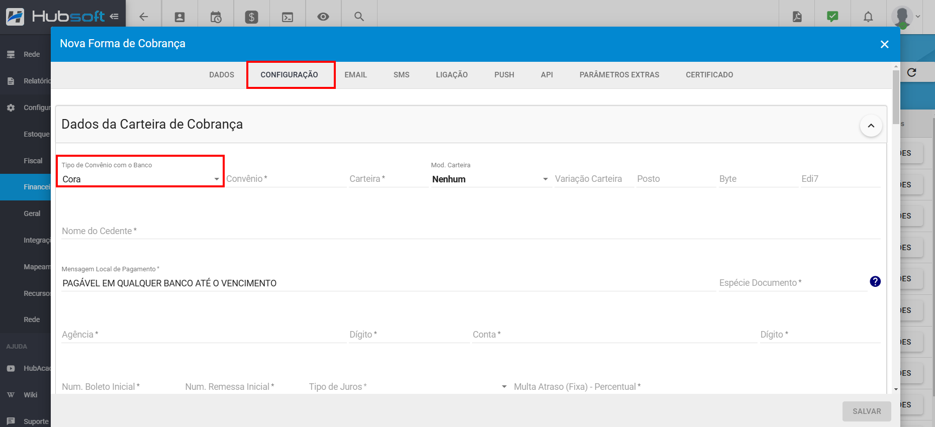Collapse Dados da Carteira de Cobrança panel
The width and height of the screenshot is (935, 427).
click(x=871, y=126)
